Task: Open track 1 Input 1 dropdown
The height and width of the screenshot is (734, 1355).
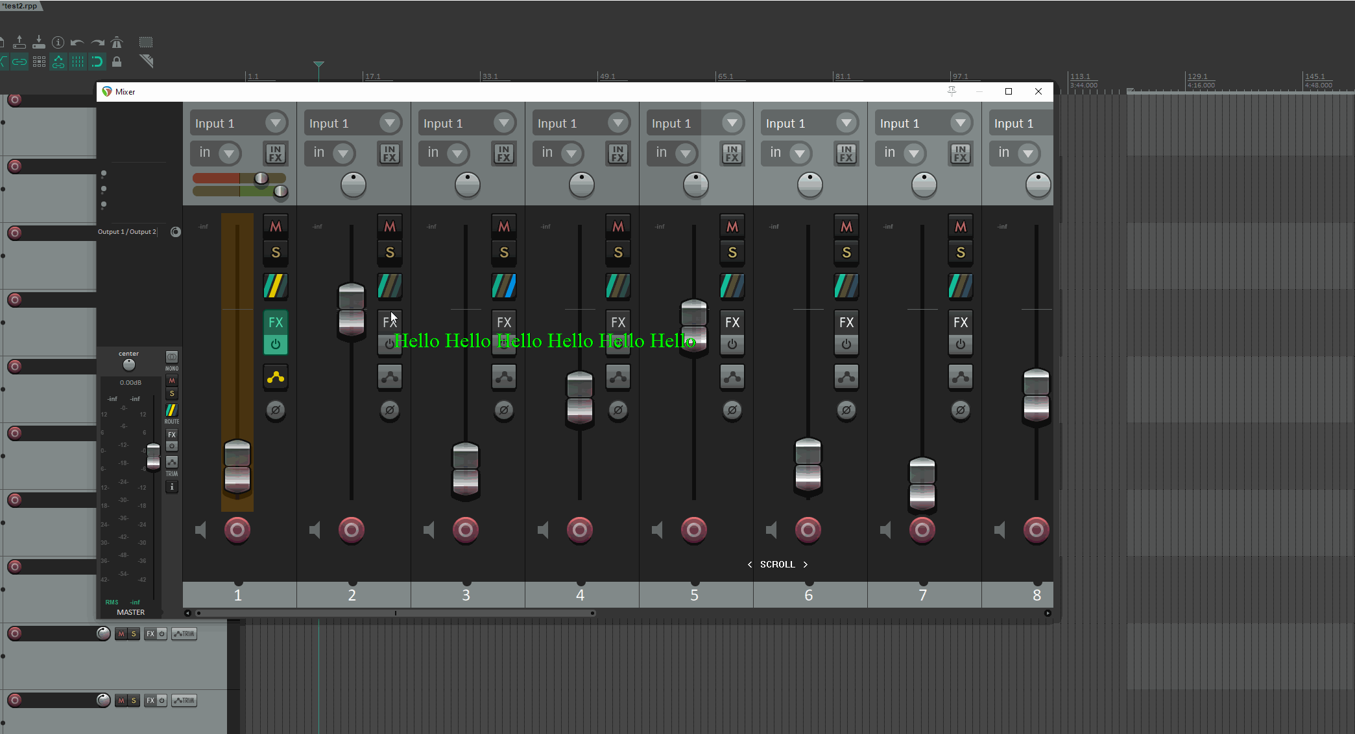Action: coord(239,123)
